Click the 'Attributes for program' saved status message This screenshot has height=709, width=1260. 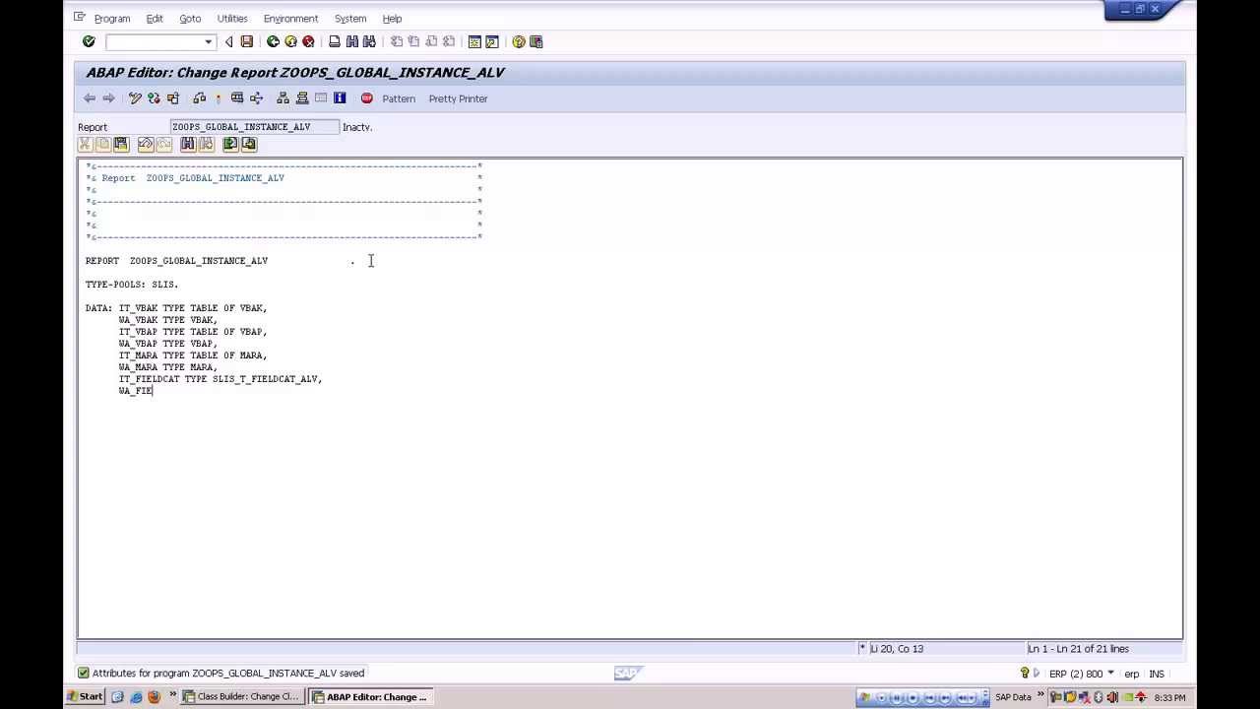228,674
